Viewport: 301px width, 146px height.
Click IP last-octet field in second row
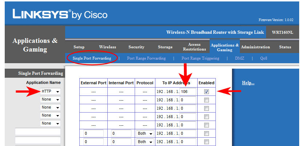188,100
